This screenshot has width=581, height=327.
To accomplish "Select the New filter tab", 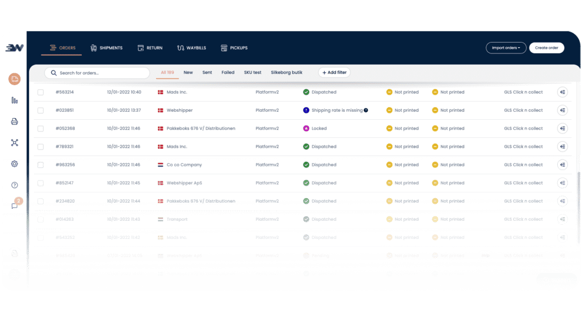I will coord(188,72).
